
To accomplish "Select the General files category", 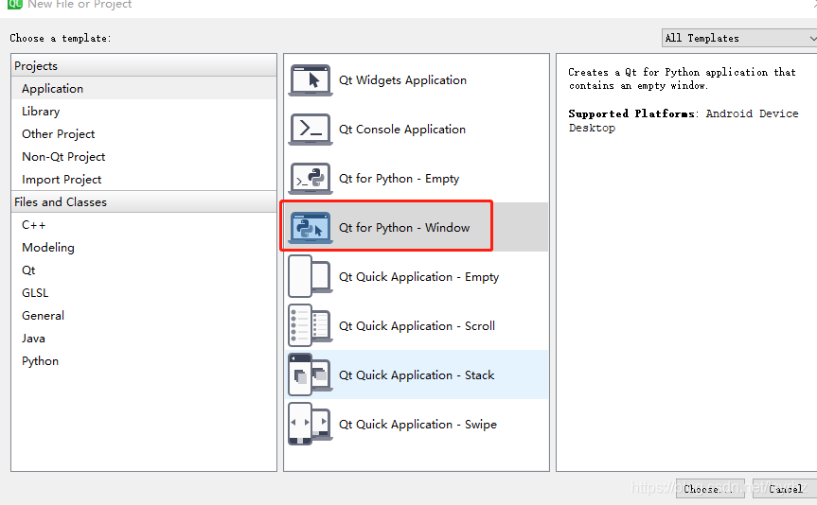I will [144, 316].
